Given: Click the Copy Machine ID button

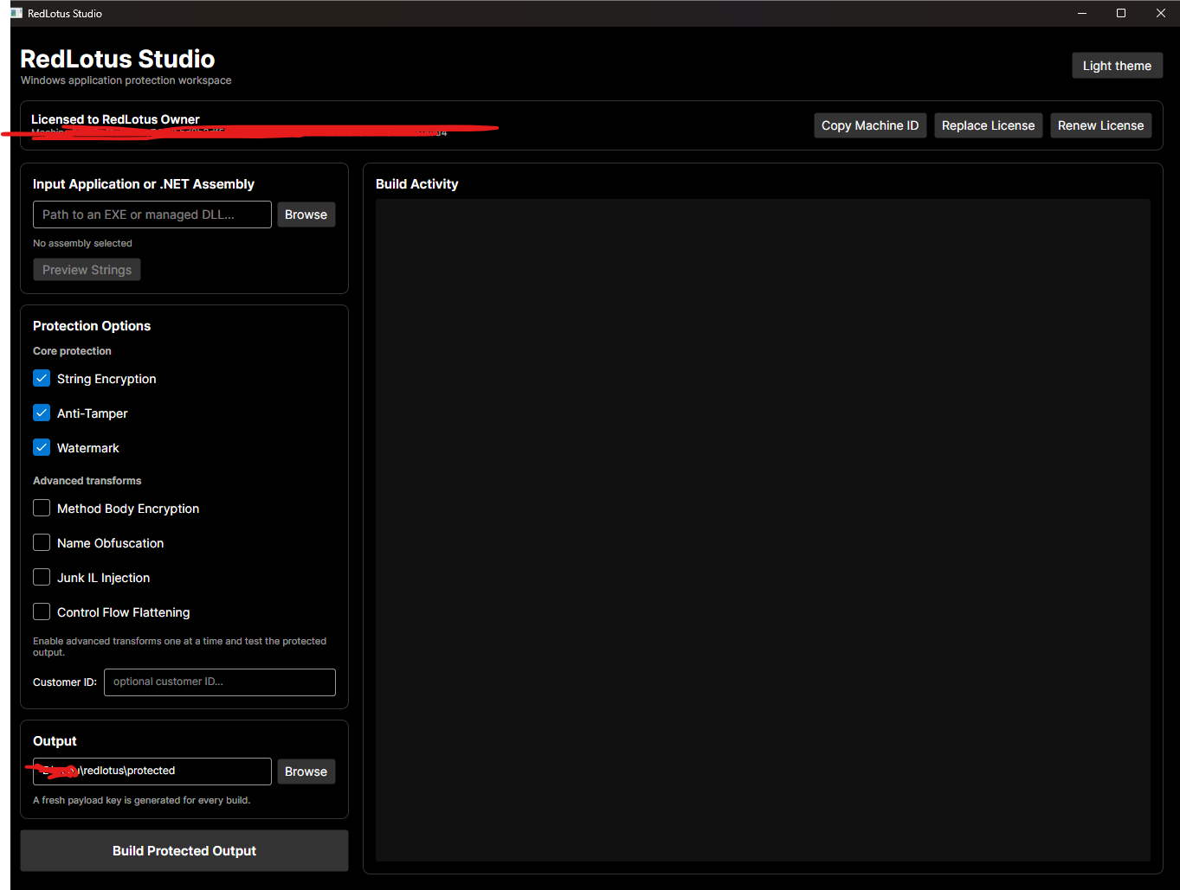Looking at the screenshot, I should click(870, 125).
